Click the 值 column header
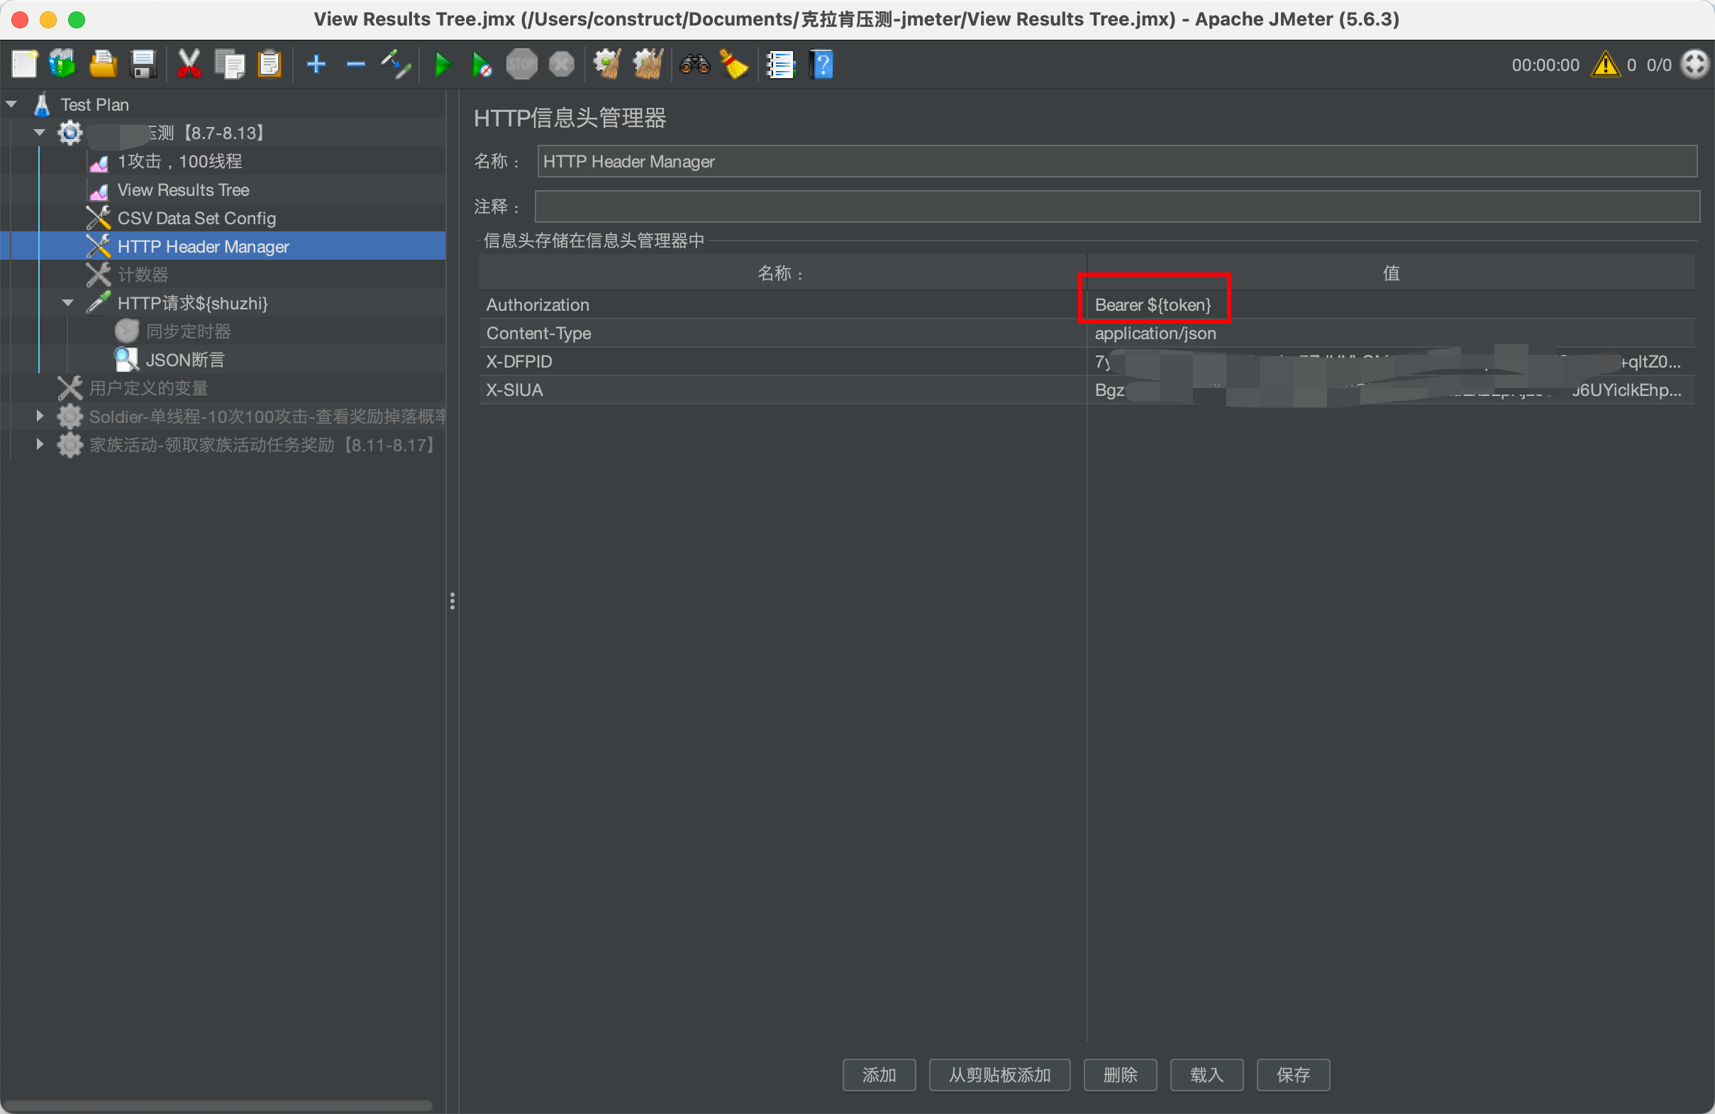Viewport: 1715px width, 1114px height. point(1391,273)
